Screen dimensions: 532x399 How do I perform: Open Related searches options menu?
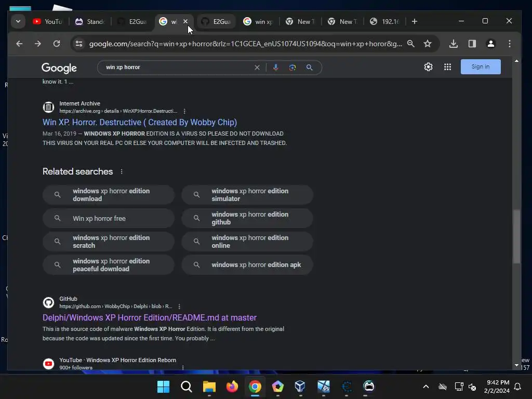pos(122,171)
